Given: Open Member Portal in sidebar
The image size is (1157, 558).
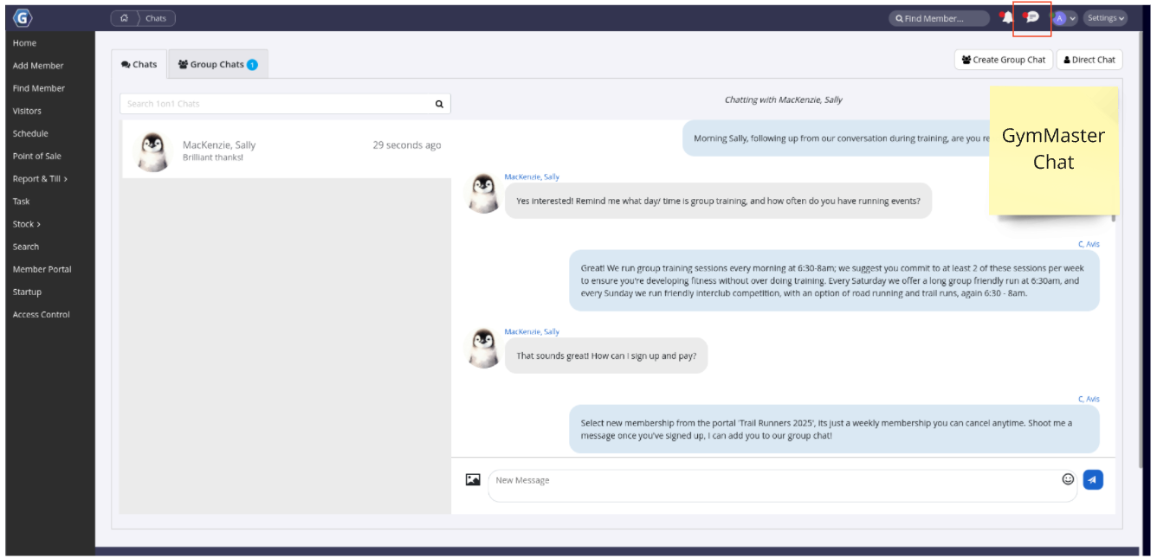Looking at the screenshot, I should [x=42, y=269].
